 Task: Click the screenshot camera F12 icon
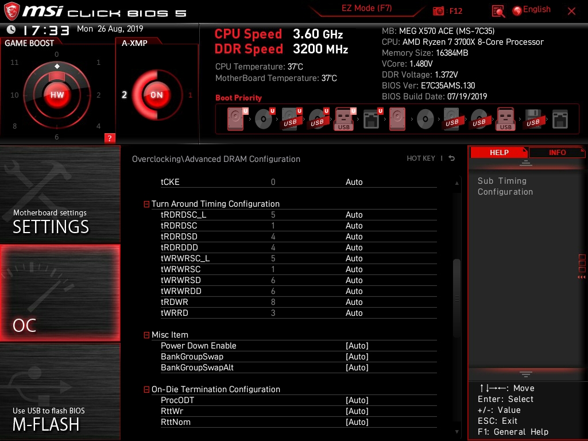tap(438, 11)
